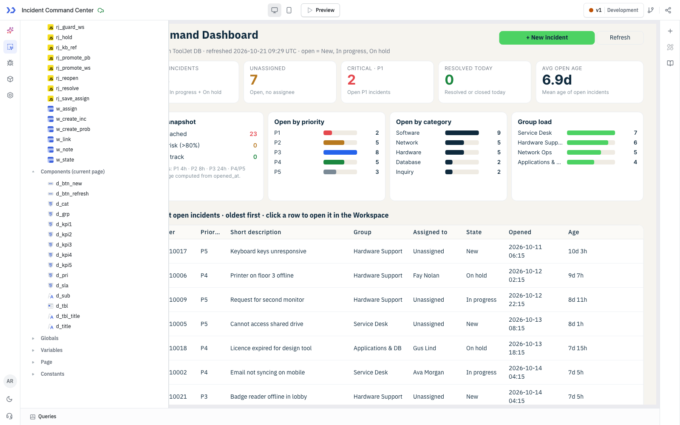Image resolution: width=680 pixels, height=425 pixels.
Task: Switch to mobile layout view
Action: pyautogui.click(x=289, y=10)
